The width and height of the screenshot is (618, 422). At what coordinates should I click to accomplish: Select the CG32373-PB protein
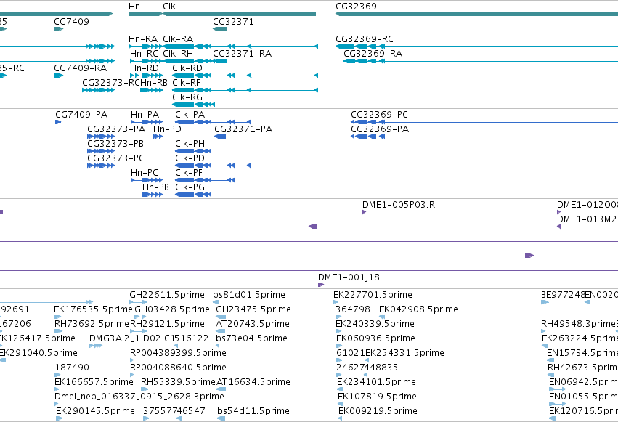115,144
